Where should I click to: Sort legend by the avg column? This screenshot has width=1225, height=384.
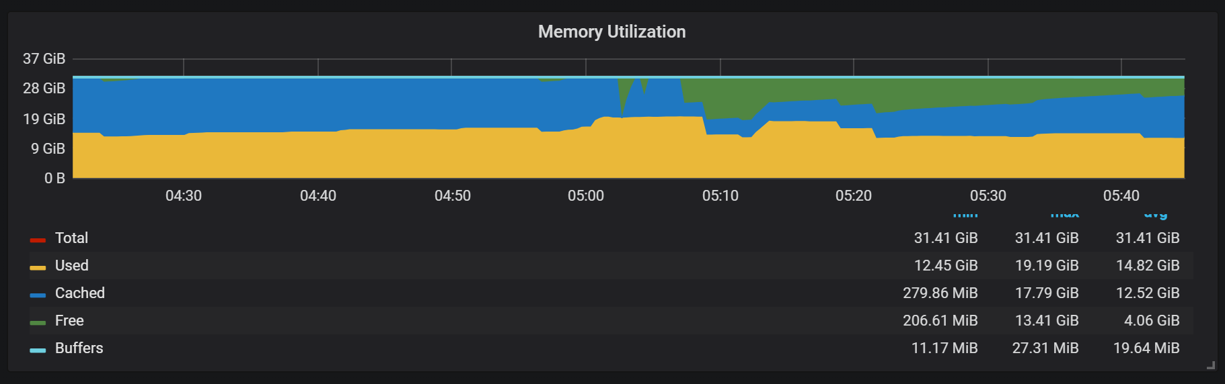[x=1156, y=215]
